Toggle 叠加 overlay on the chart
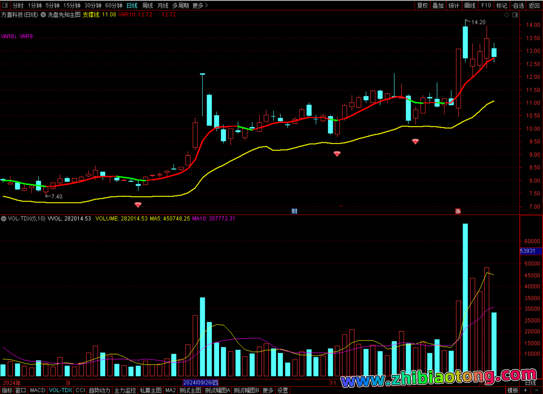 (x=438, y=5)
